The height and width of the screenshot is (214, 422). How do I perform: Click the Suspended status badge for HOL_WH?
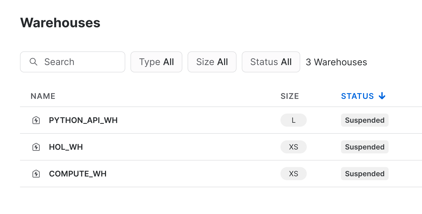click(x=365, y=147)
